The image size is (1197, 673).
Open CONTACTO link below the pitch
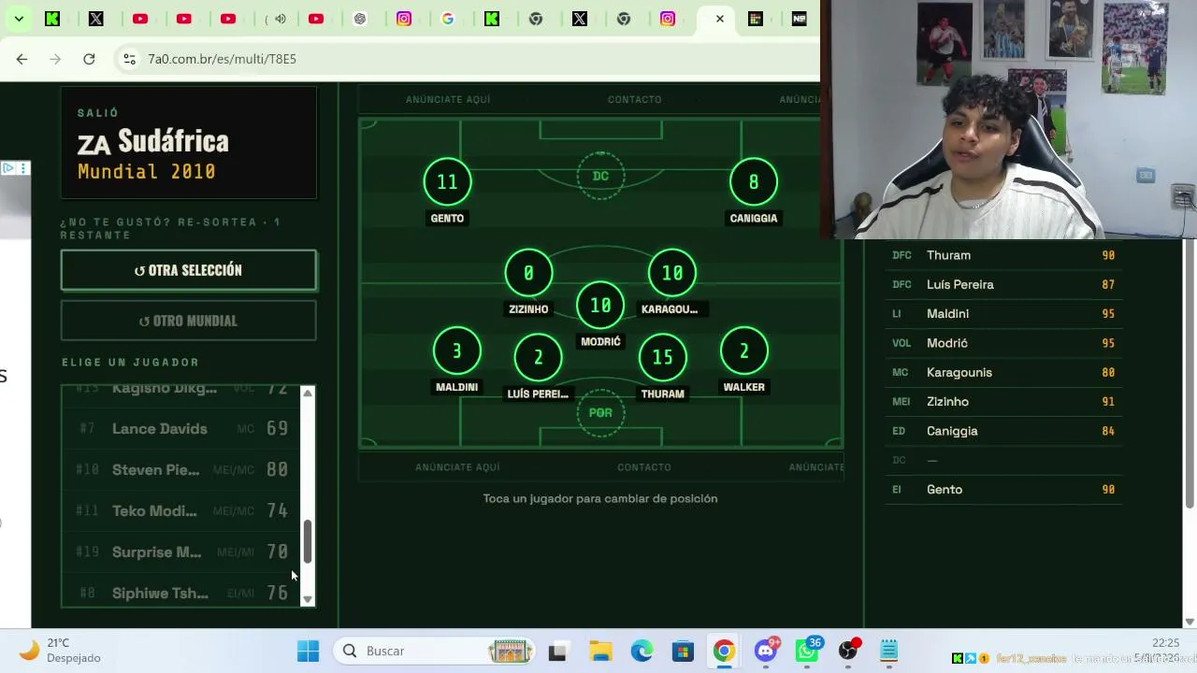click(x=644, y=467)
